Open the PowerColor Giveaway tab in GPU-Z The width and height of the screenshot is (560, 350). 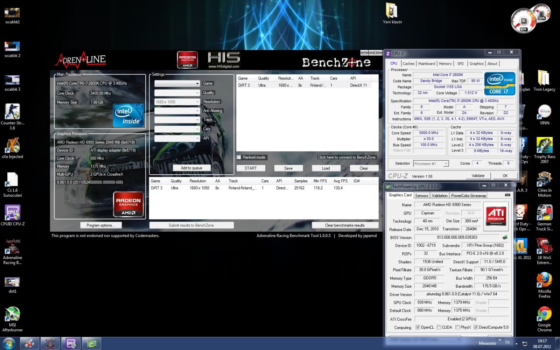468,196
